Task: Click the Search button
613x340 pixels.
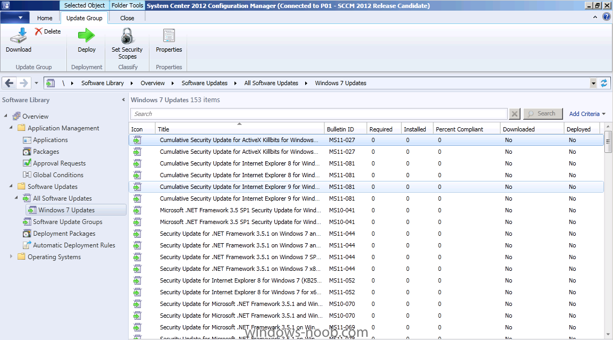Action: (543, 114)
